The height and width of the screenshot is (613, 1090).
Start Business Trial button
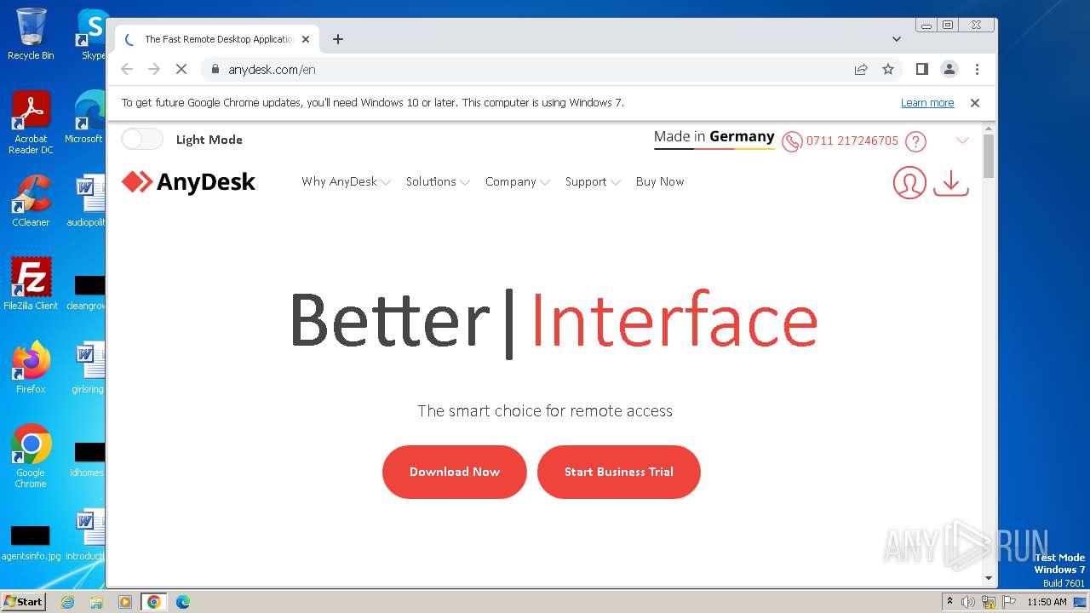(619, 472)
